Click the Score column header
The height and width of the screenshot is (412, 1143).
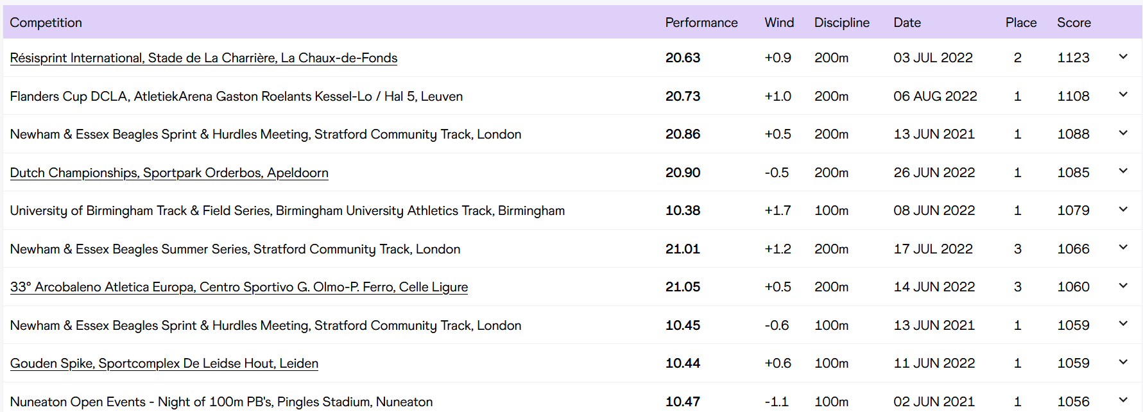(1074, 22)
